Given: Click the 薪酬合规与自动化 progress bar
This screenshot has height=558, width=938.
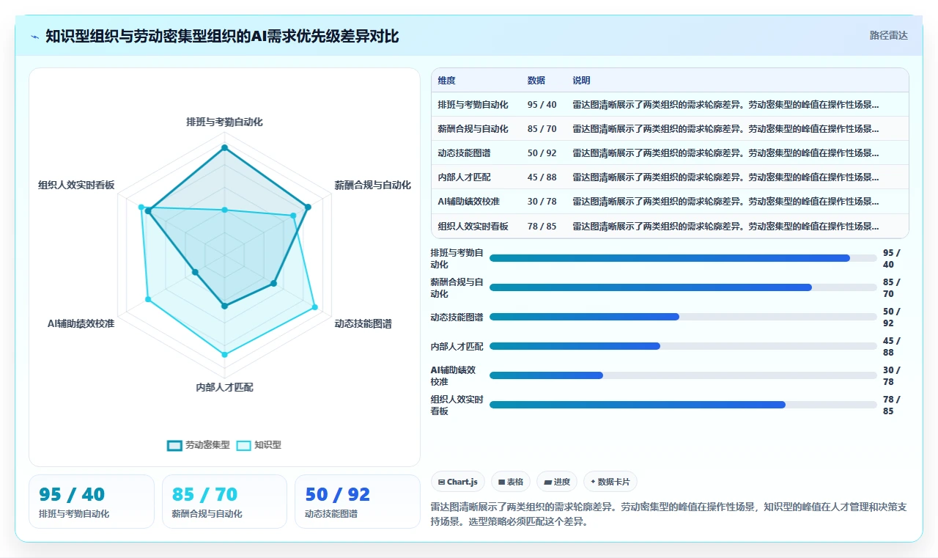Looking at the screenshot, I should pyautogui.click(x=683, y=287).
